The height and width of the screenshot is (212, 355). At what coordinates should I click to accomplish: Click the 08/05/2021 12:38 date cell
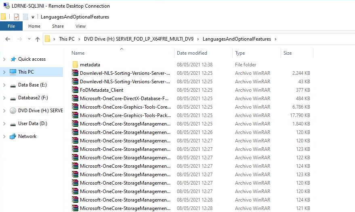195,65
